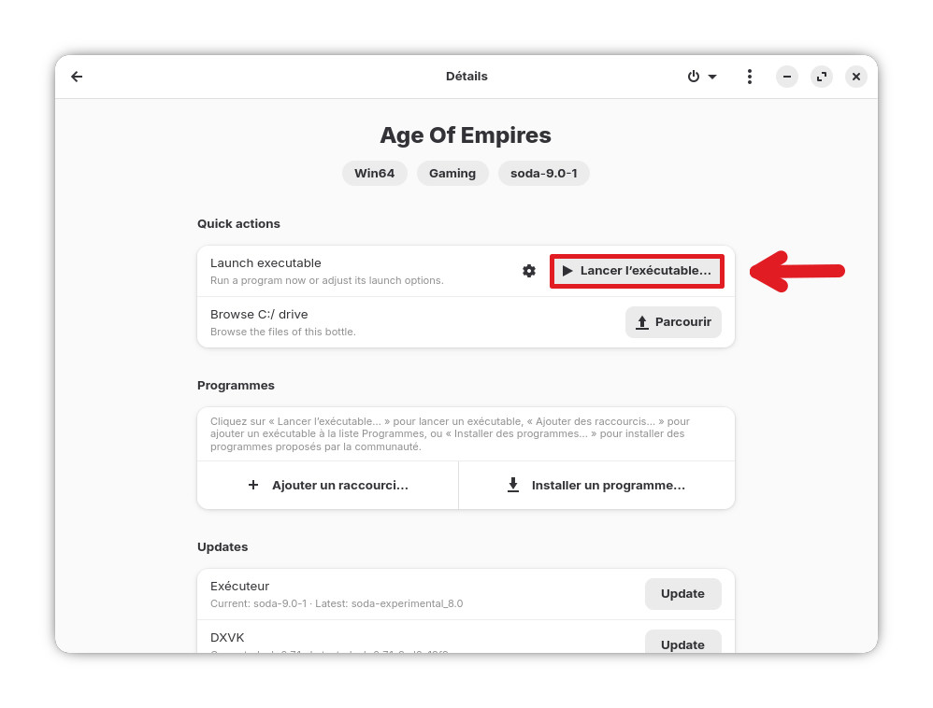
Task: Click the Win64 tag
Action: tap(374, 174)
